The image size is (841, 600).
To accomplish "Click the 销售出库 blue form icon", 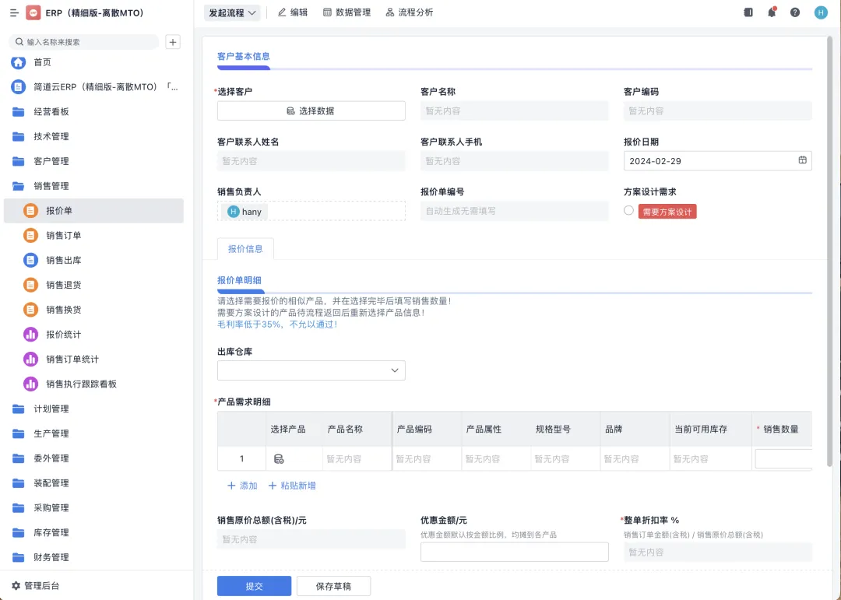I will point(30,260).
